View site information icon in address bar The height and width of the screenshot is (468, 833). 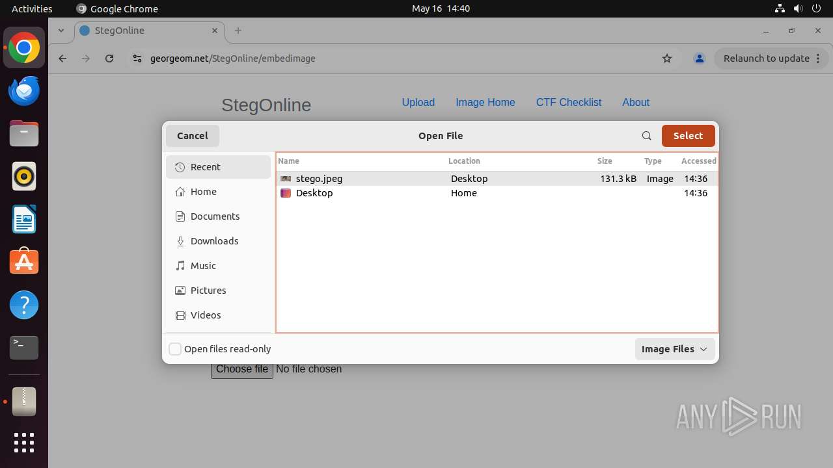[137, 58]
